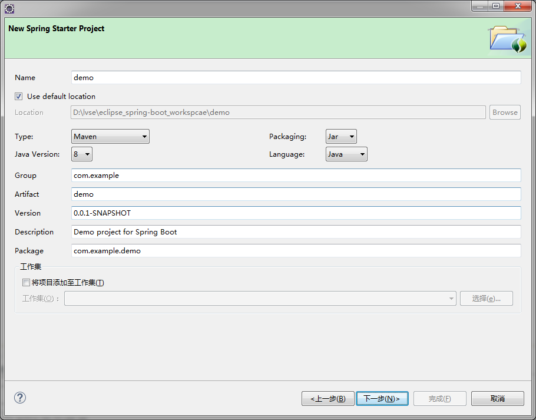Screen dimensions: 536x420
Task: Click the 上一步(B) back button
Action: pos(328,398)
